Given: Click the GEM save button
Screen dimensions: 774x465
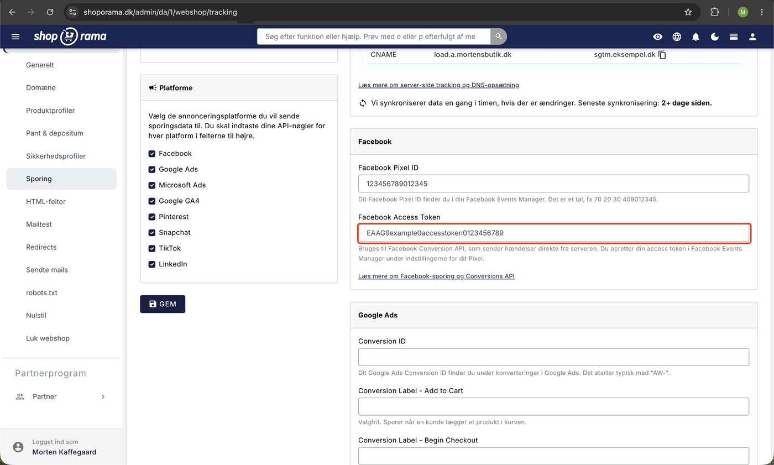Looking at the screenshot, I should [x=163, y=304].
